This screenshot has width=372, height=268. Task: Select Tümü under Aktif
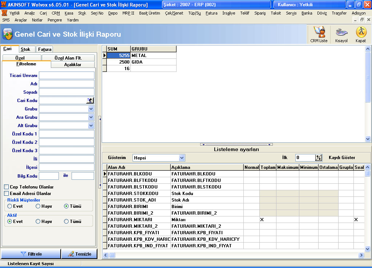point(66,222)
